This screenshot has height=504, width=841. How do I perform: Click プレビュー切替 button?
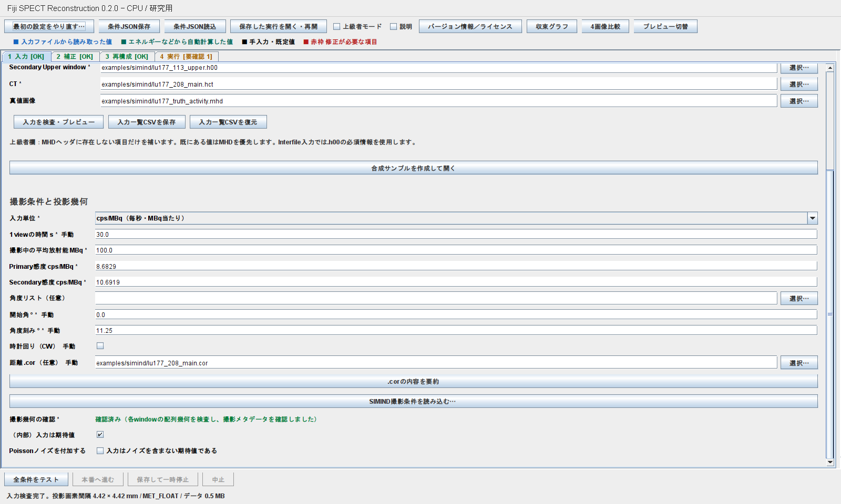[665, 26]
